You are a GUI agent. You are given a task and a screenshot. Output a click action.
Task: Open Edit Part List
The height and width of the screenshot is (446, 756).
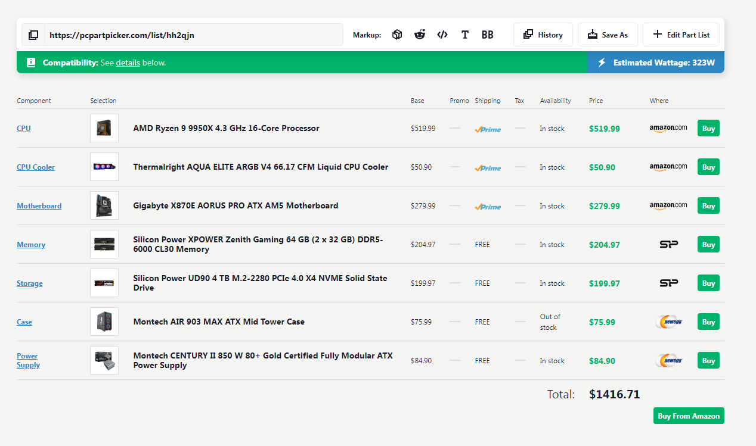click(x=681, y=35)
